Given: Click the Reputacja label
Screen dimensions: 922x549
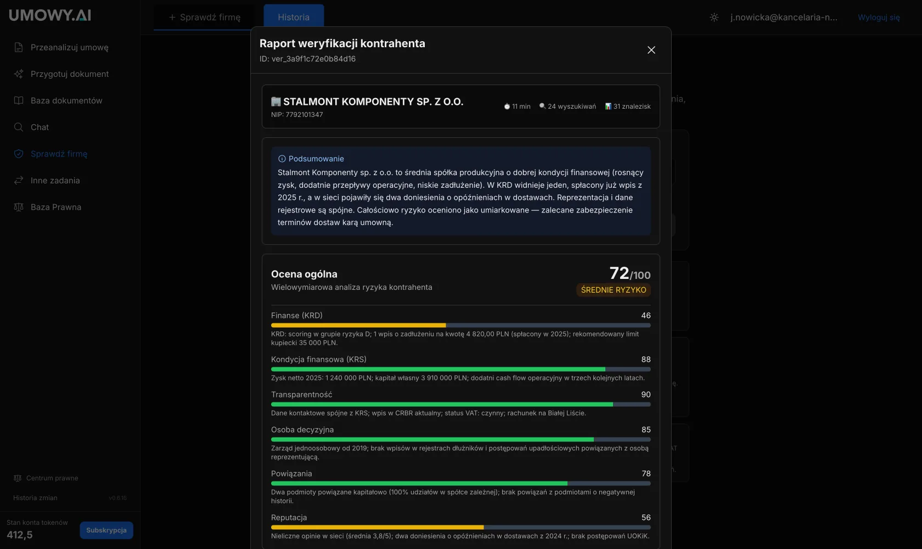Looking at the screenshot, I should tap(289, 518).
